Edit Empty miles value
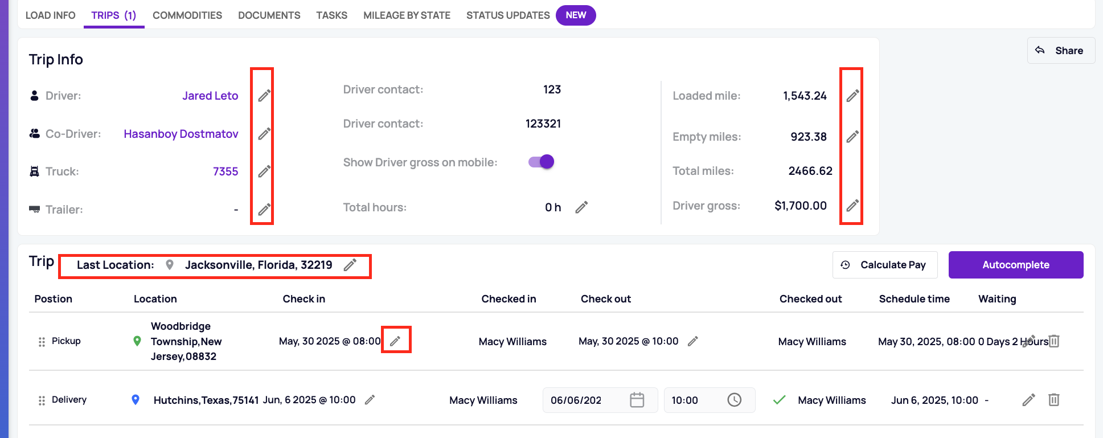The height and width of the screenshot is (438, 1103). (852, 137)
